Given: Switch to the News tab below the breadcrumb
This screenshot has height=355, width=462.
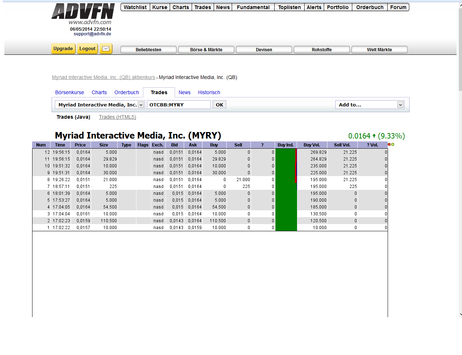Looking at the screenshot, I should tap(184, 92).
